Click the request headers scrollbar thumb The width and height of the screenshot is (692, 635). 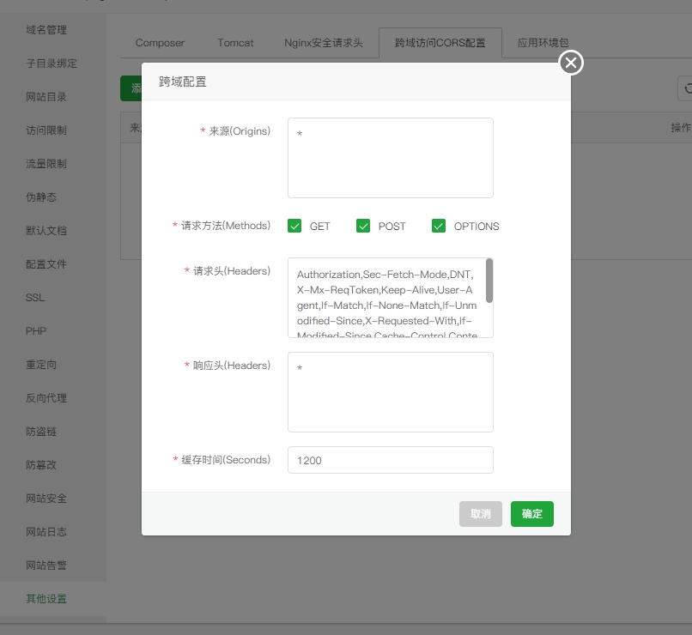click(489, 281)
